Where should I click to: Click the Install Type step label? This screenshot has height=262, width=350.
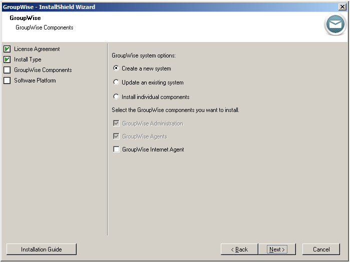click(28, 59)
